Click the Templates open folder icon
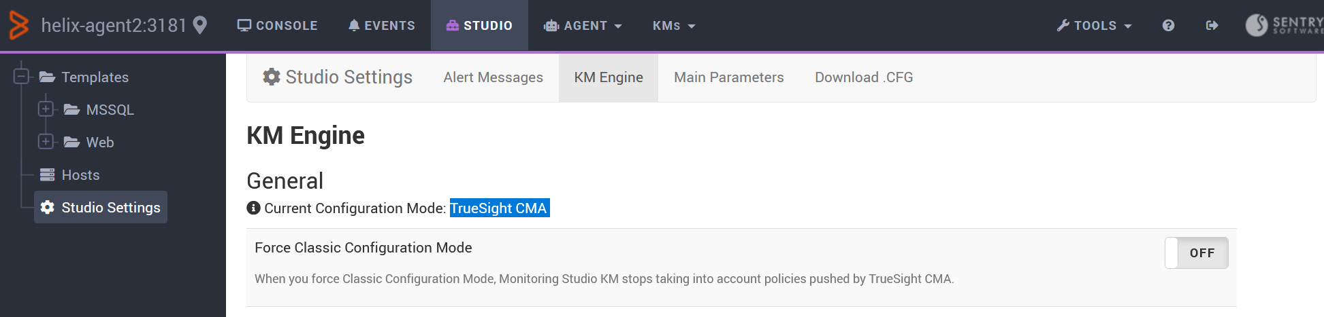Viewport: 1324px width, 317px height. (47, 77)
